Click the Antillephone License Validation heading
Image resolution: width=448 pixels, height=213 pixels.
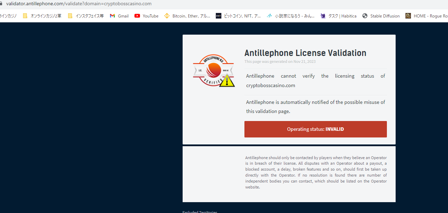[305, 53]
